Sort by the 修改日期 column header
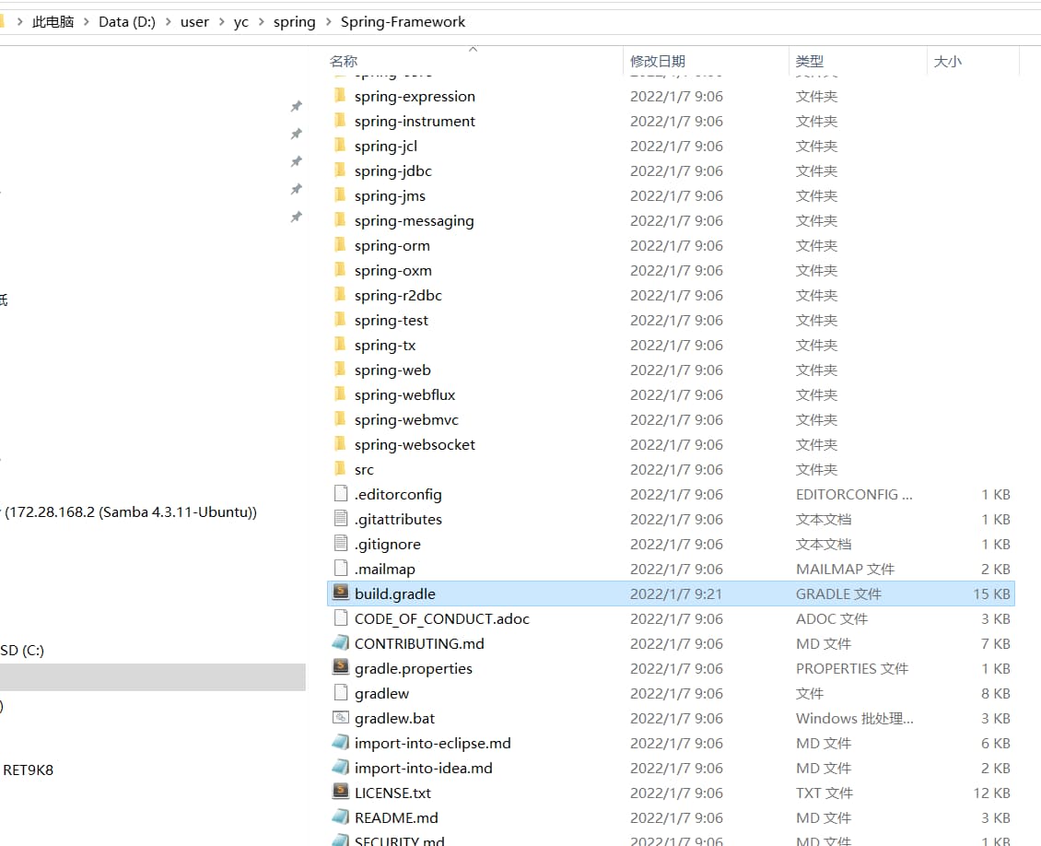Image resolution: width=1041 pixels, height=846 pixels. pyautogui.click(x=657, y=61)
